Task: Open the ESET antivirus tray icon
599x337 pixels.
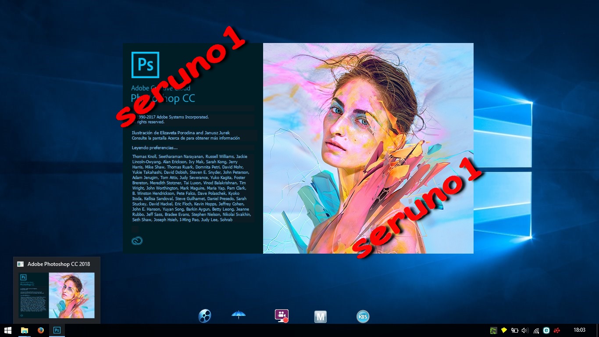Action: click(x=546, y=330)
